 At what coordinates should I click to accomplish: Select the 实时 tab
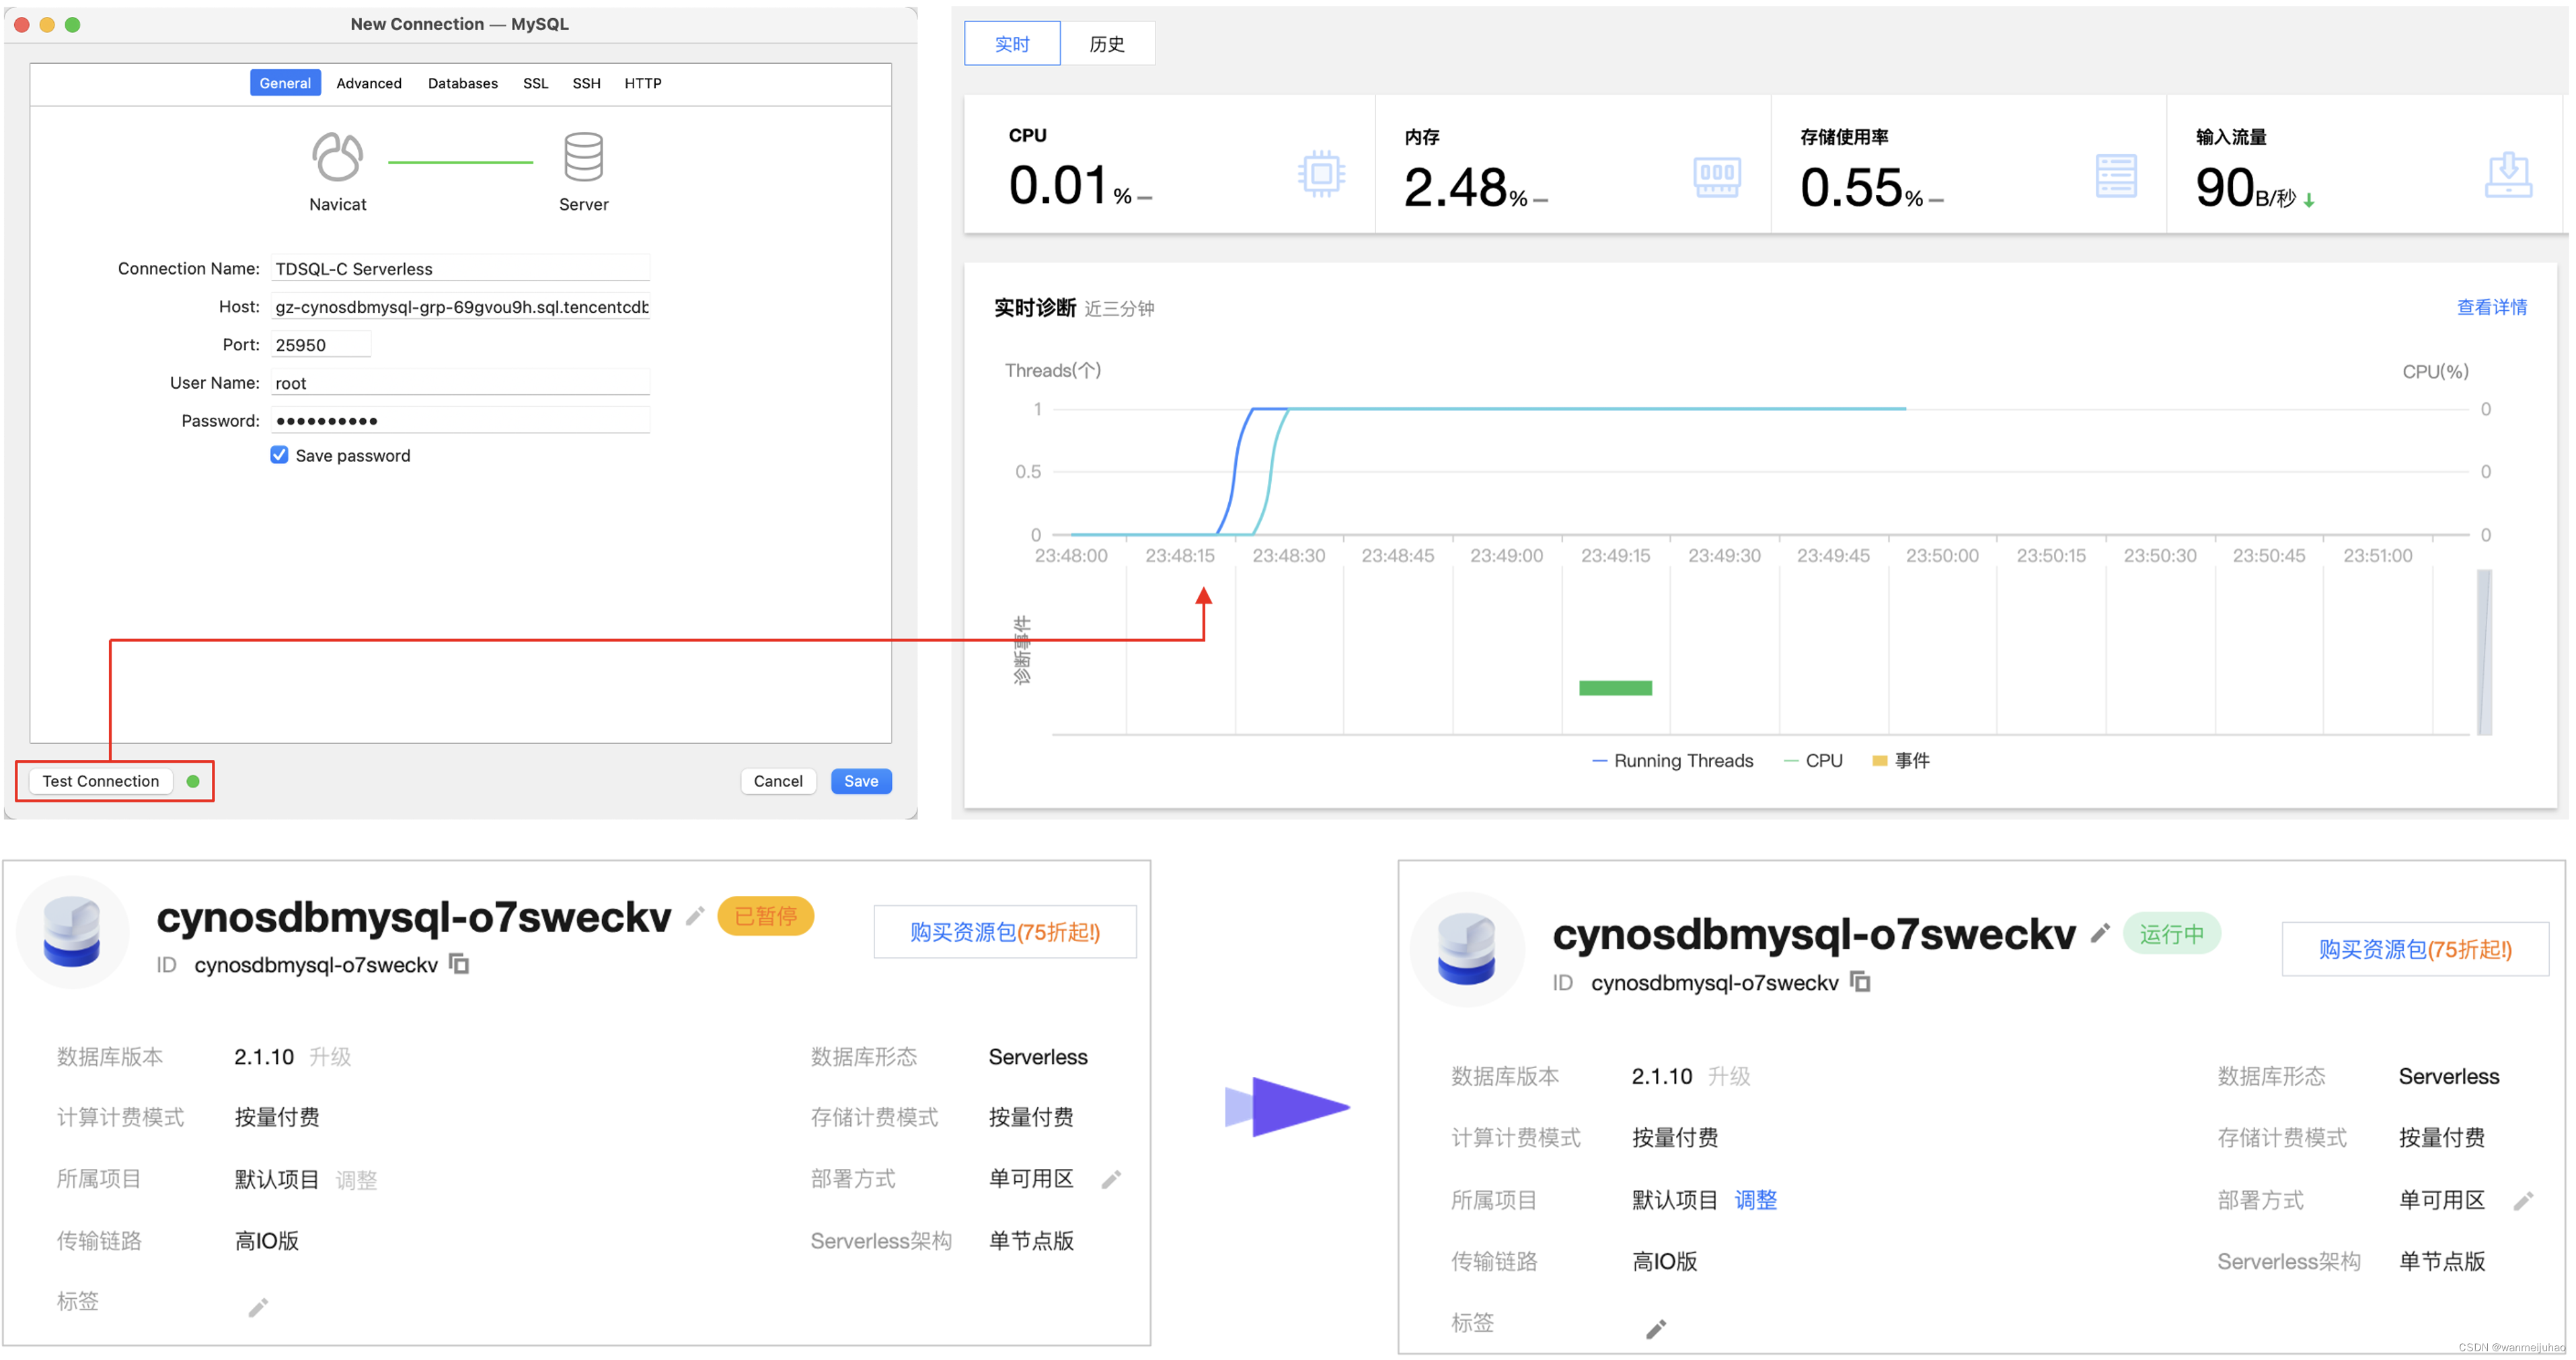click(1012, 44)
